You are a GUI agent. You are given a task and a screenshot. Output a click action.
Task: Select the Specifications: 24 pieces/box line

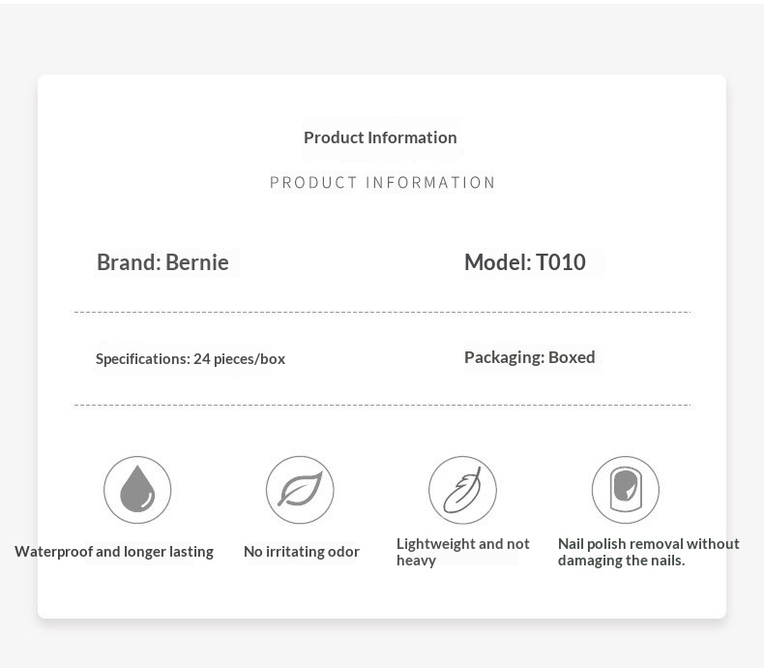[191, 359]
